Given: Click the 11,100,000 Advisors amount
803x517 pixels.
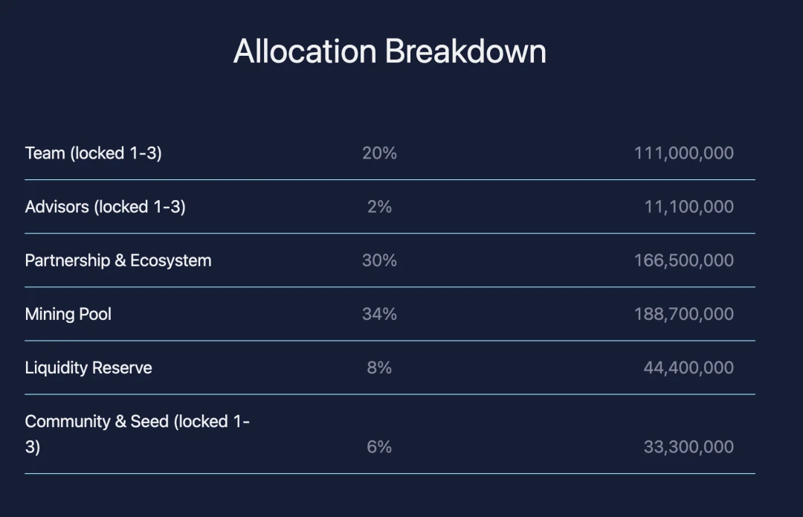Looking at the screenshot, I should click(x=688, y=207).
